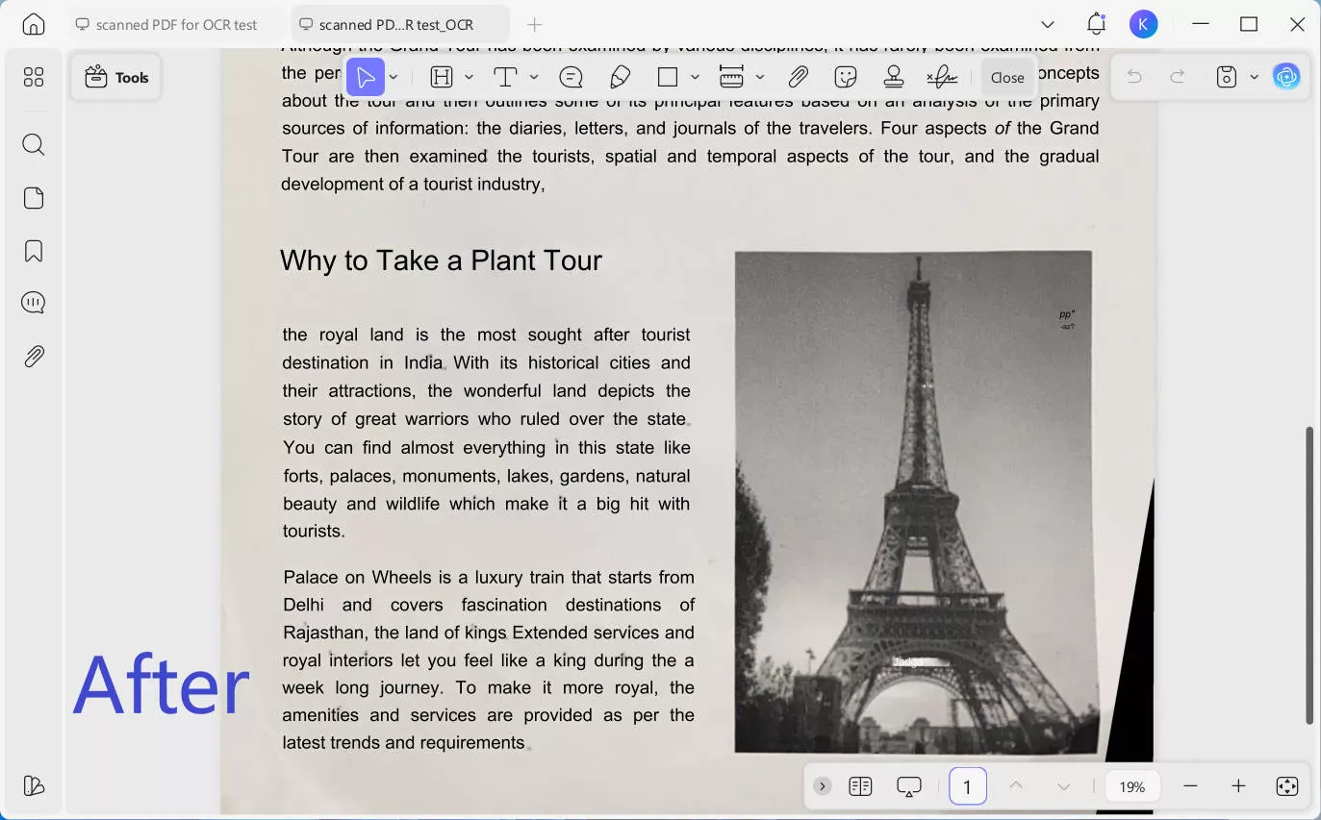Switch to "scanned PDF for OCR test" tab
The width and height of the screenshot is (1321, 820).
[175, 25]
